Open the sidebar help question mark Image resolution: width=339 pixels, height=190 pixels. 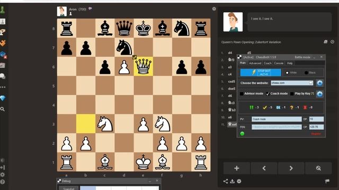(2, 182)
